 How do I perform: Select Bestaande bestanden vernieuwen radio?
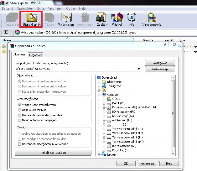[x=19, y=92]
